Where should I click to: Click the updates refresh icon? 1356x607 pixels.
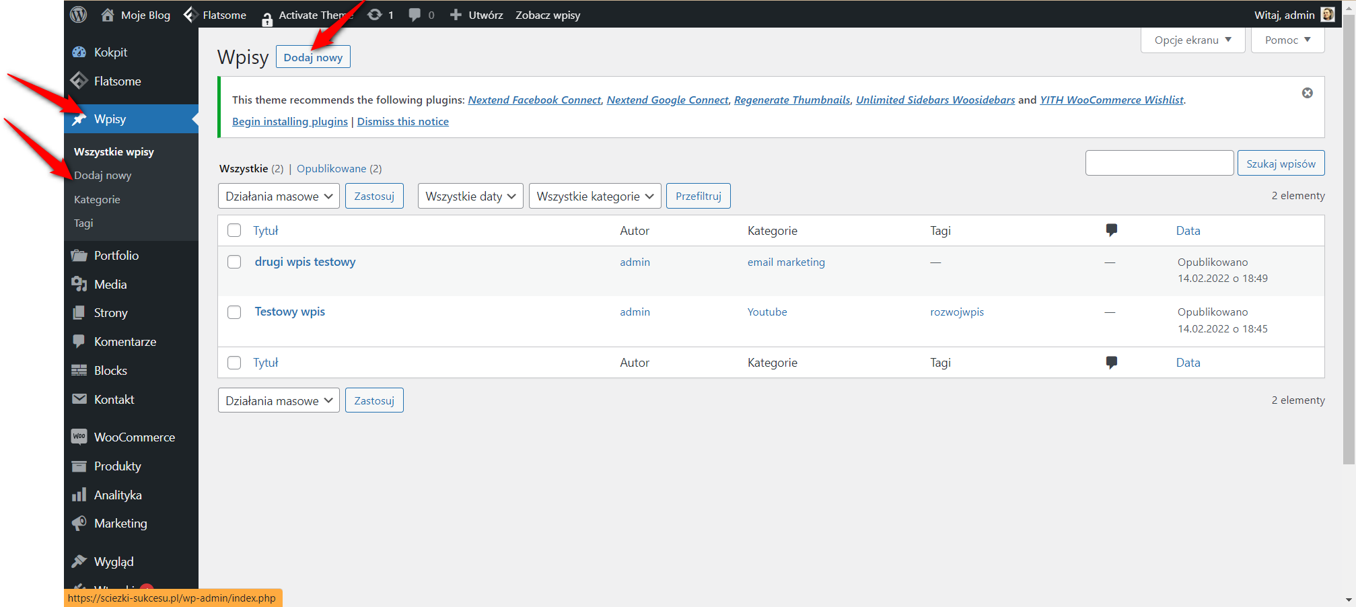pyautogui.click(x=376, y=15)
